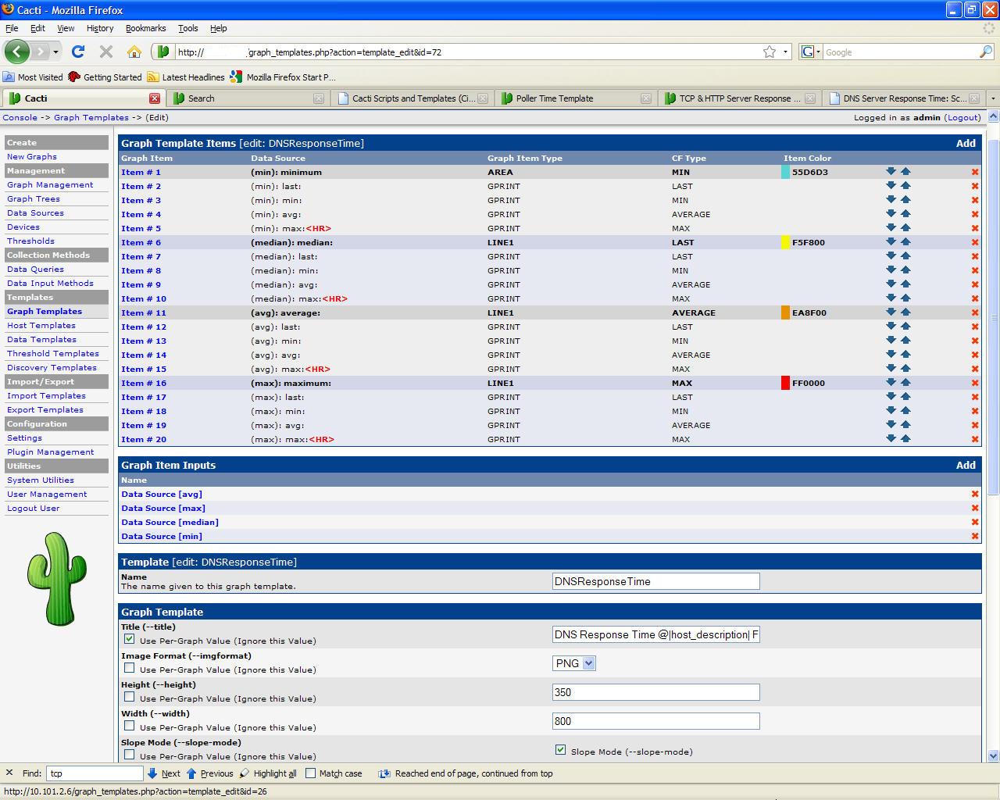Move Item # 20 up with arrow icon

905,438
